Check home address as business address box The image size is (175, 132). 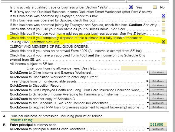click(163, 33)
